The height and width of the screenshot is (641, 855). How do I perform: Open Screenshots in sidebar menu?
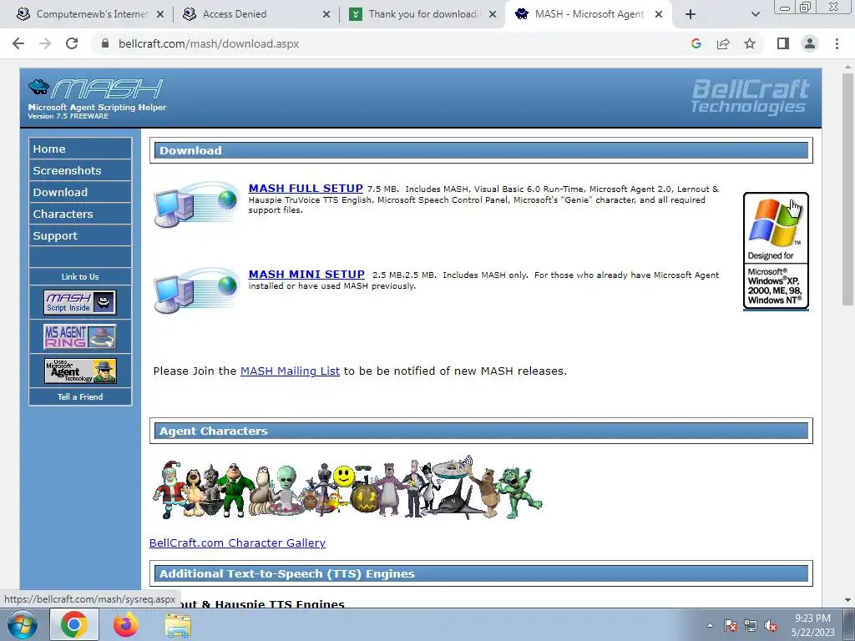[x=80, y=170]
